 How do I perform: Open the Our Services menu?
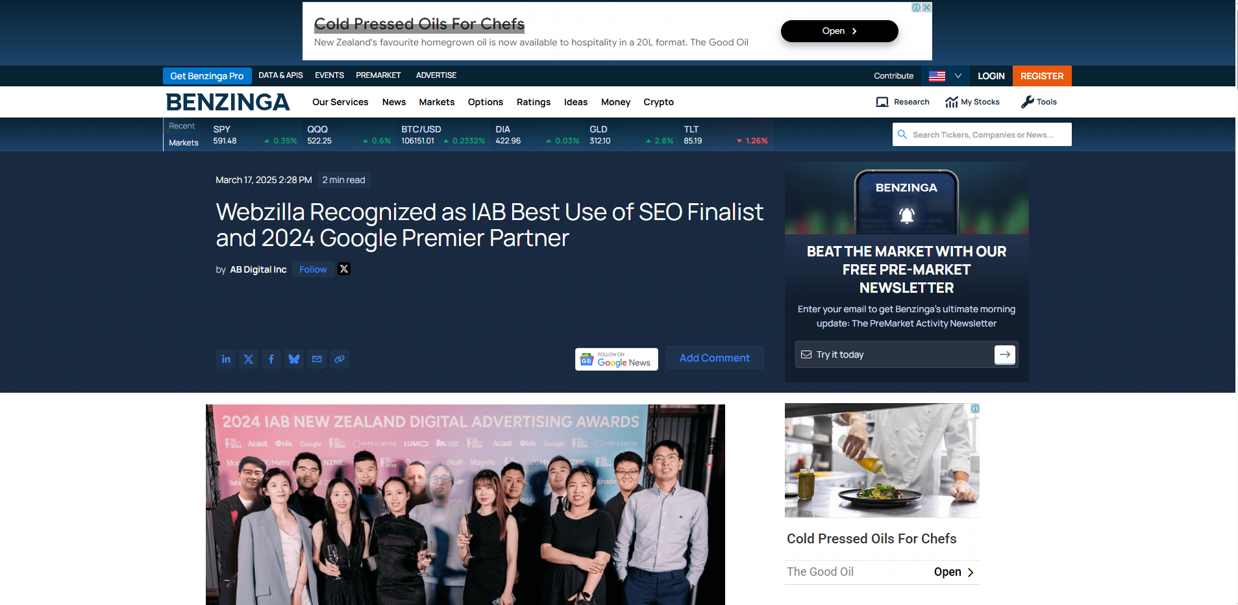coord(340,102)
